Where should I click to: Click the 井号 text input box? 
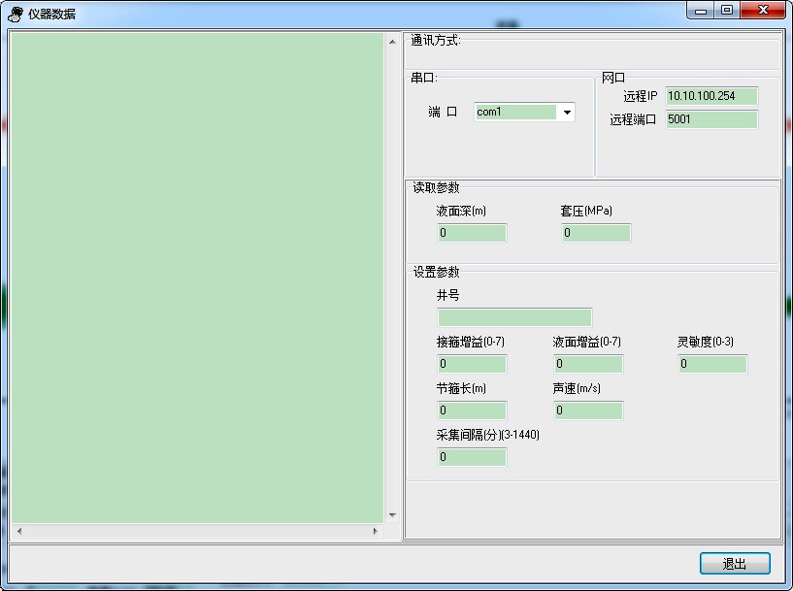(x=514, y=317)
